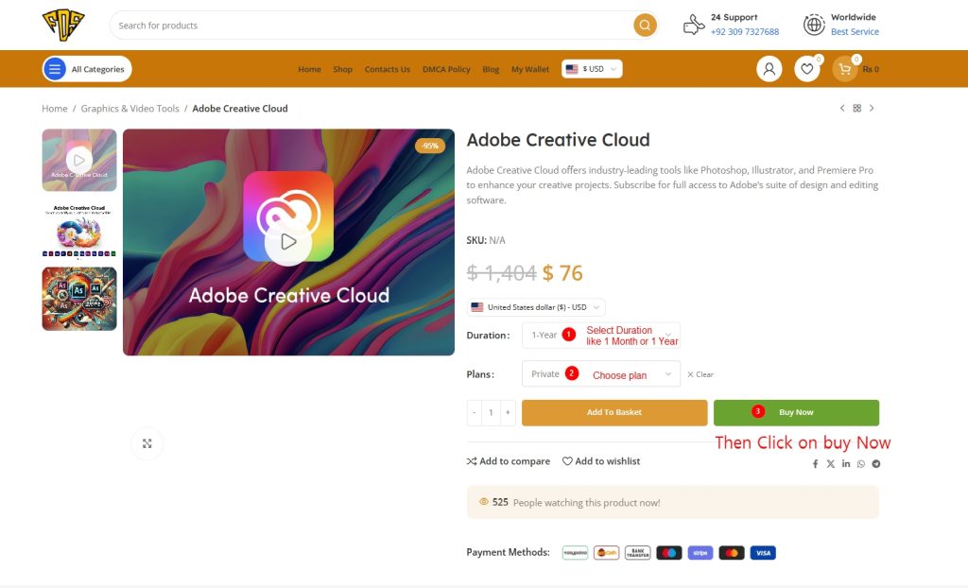Click the quantity input field
Image resolution: width=968 pixels, height=588 pixels.
coord(491,412)
